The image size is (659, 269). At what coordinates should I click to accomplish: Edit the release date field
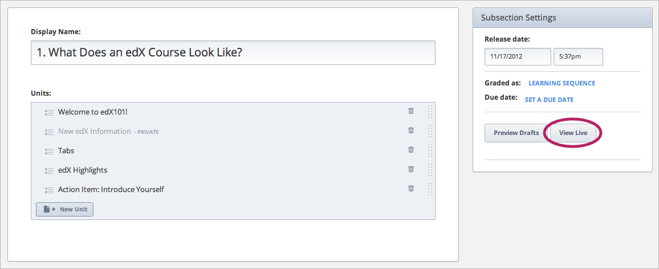(x=518, y=57)
